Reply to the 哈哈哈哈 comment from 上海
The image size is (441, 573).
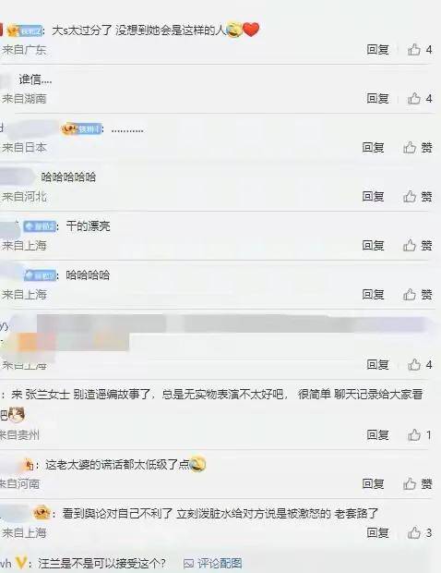(373, 294)
